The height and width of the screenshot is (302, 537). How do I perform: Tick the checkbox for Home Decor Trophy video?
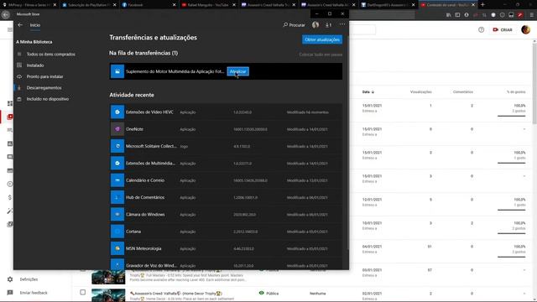pyautogui.click(x=82, y=293)
